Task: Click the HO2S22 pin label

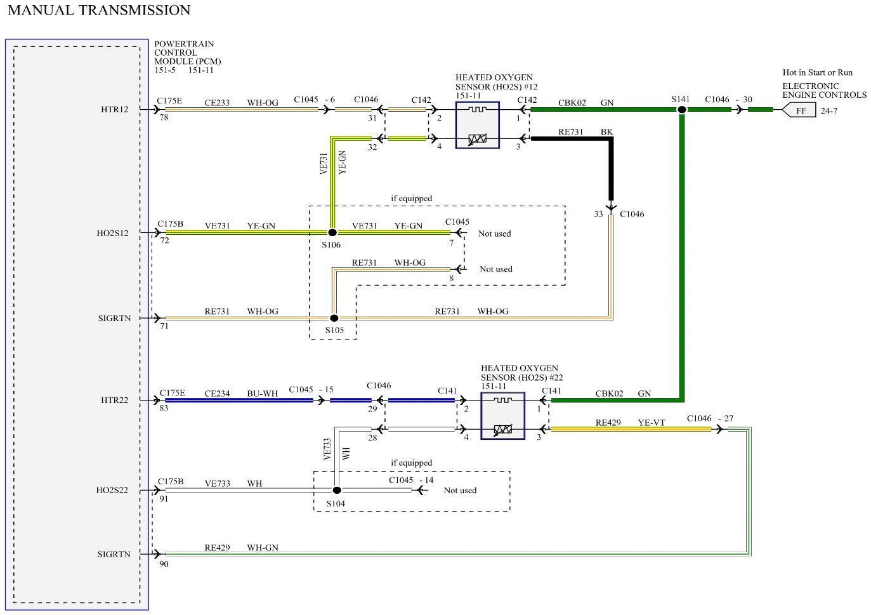Action: click(112, 490)
